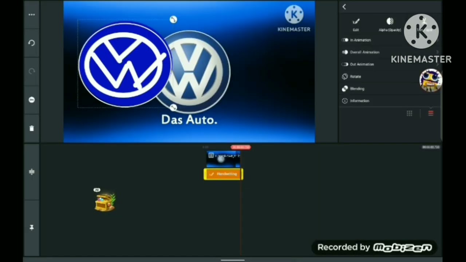466x262 pixels.
Task: Toggle the In Animation switch
Action: [345, 40]
